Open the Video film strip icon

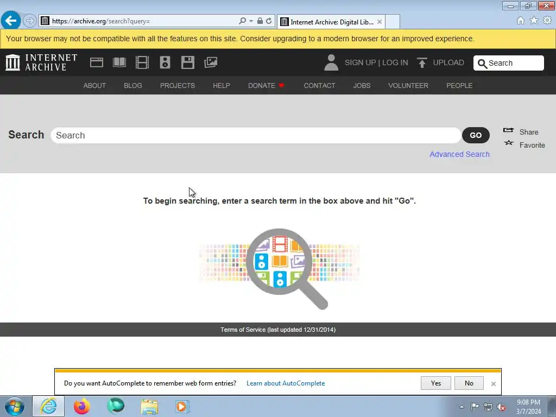tap(142, 62)
